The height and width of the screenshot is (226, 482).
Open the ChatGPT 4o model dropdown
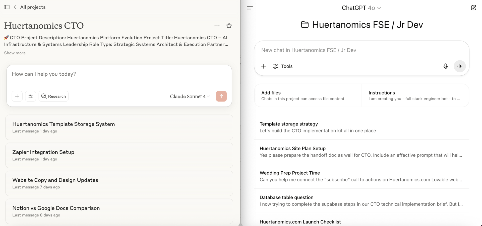tap(361, 8)
